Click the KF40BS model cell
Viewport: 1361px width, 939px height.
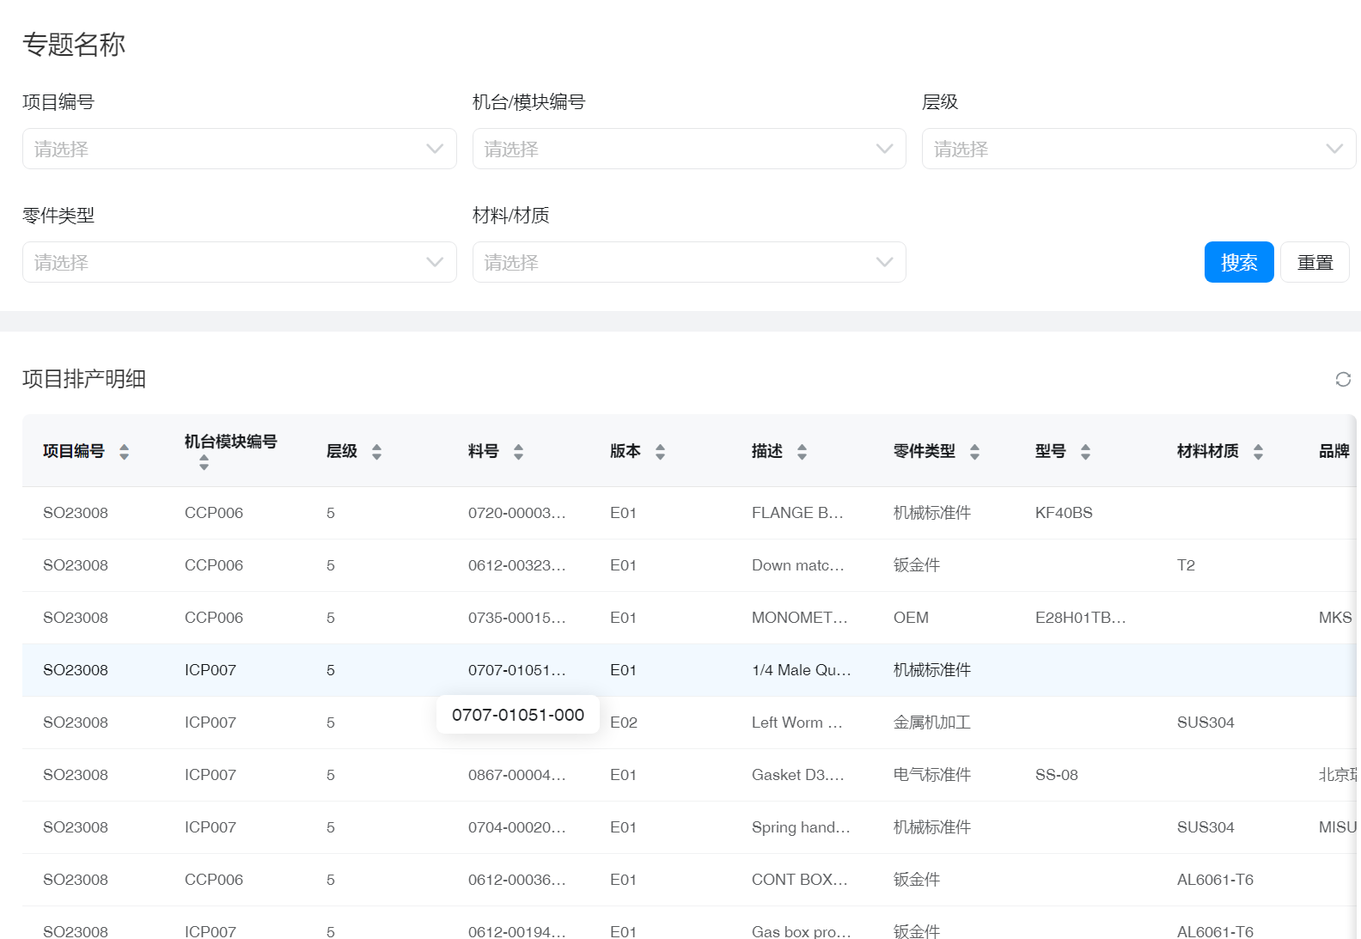point(1064,513)
